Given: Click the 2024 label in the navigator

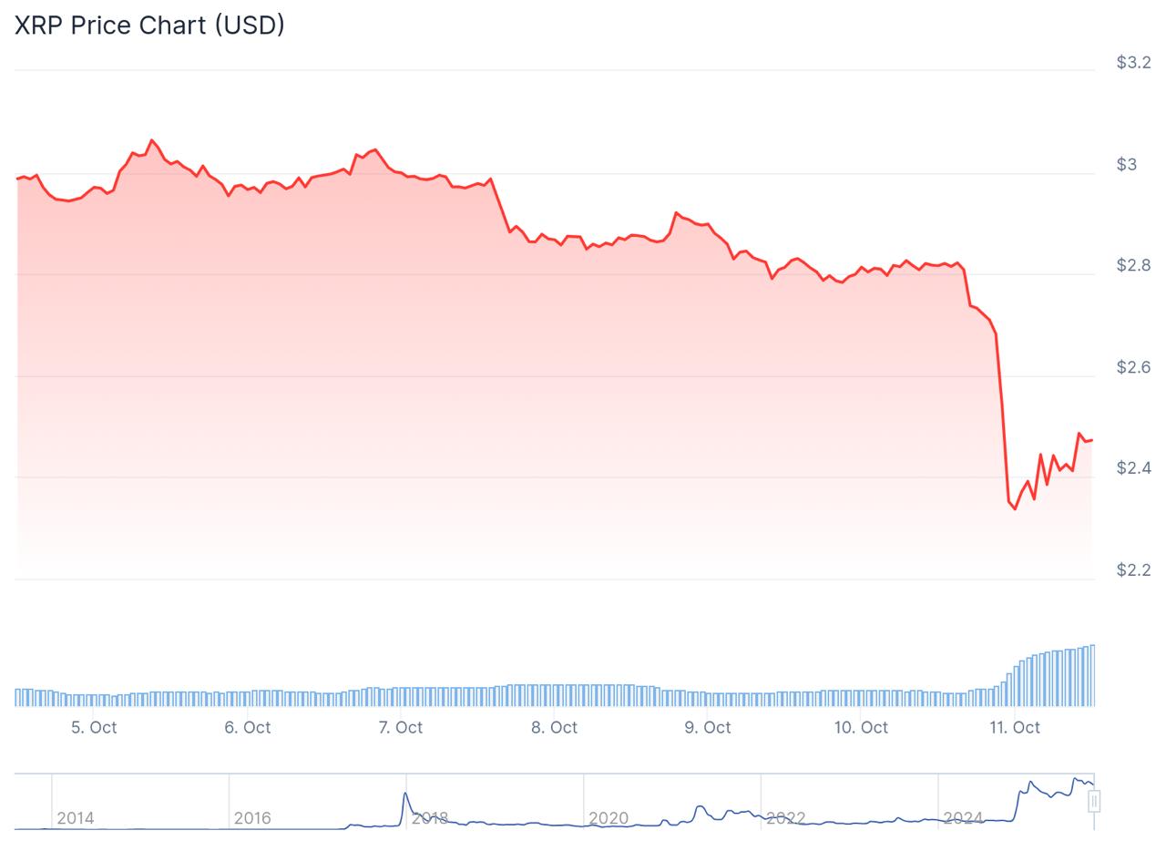Looking at the screenshot, I should pos(963,818).
